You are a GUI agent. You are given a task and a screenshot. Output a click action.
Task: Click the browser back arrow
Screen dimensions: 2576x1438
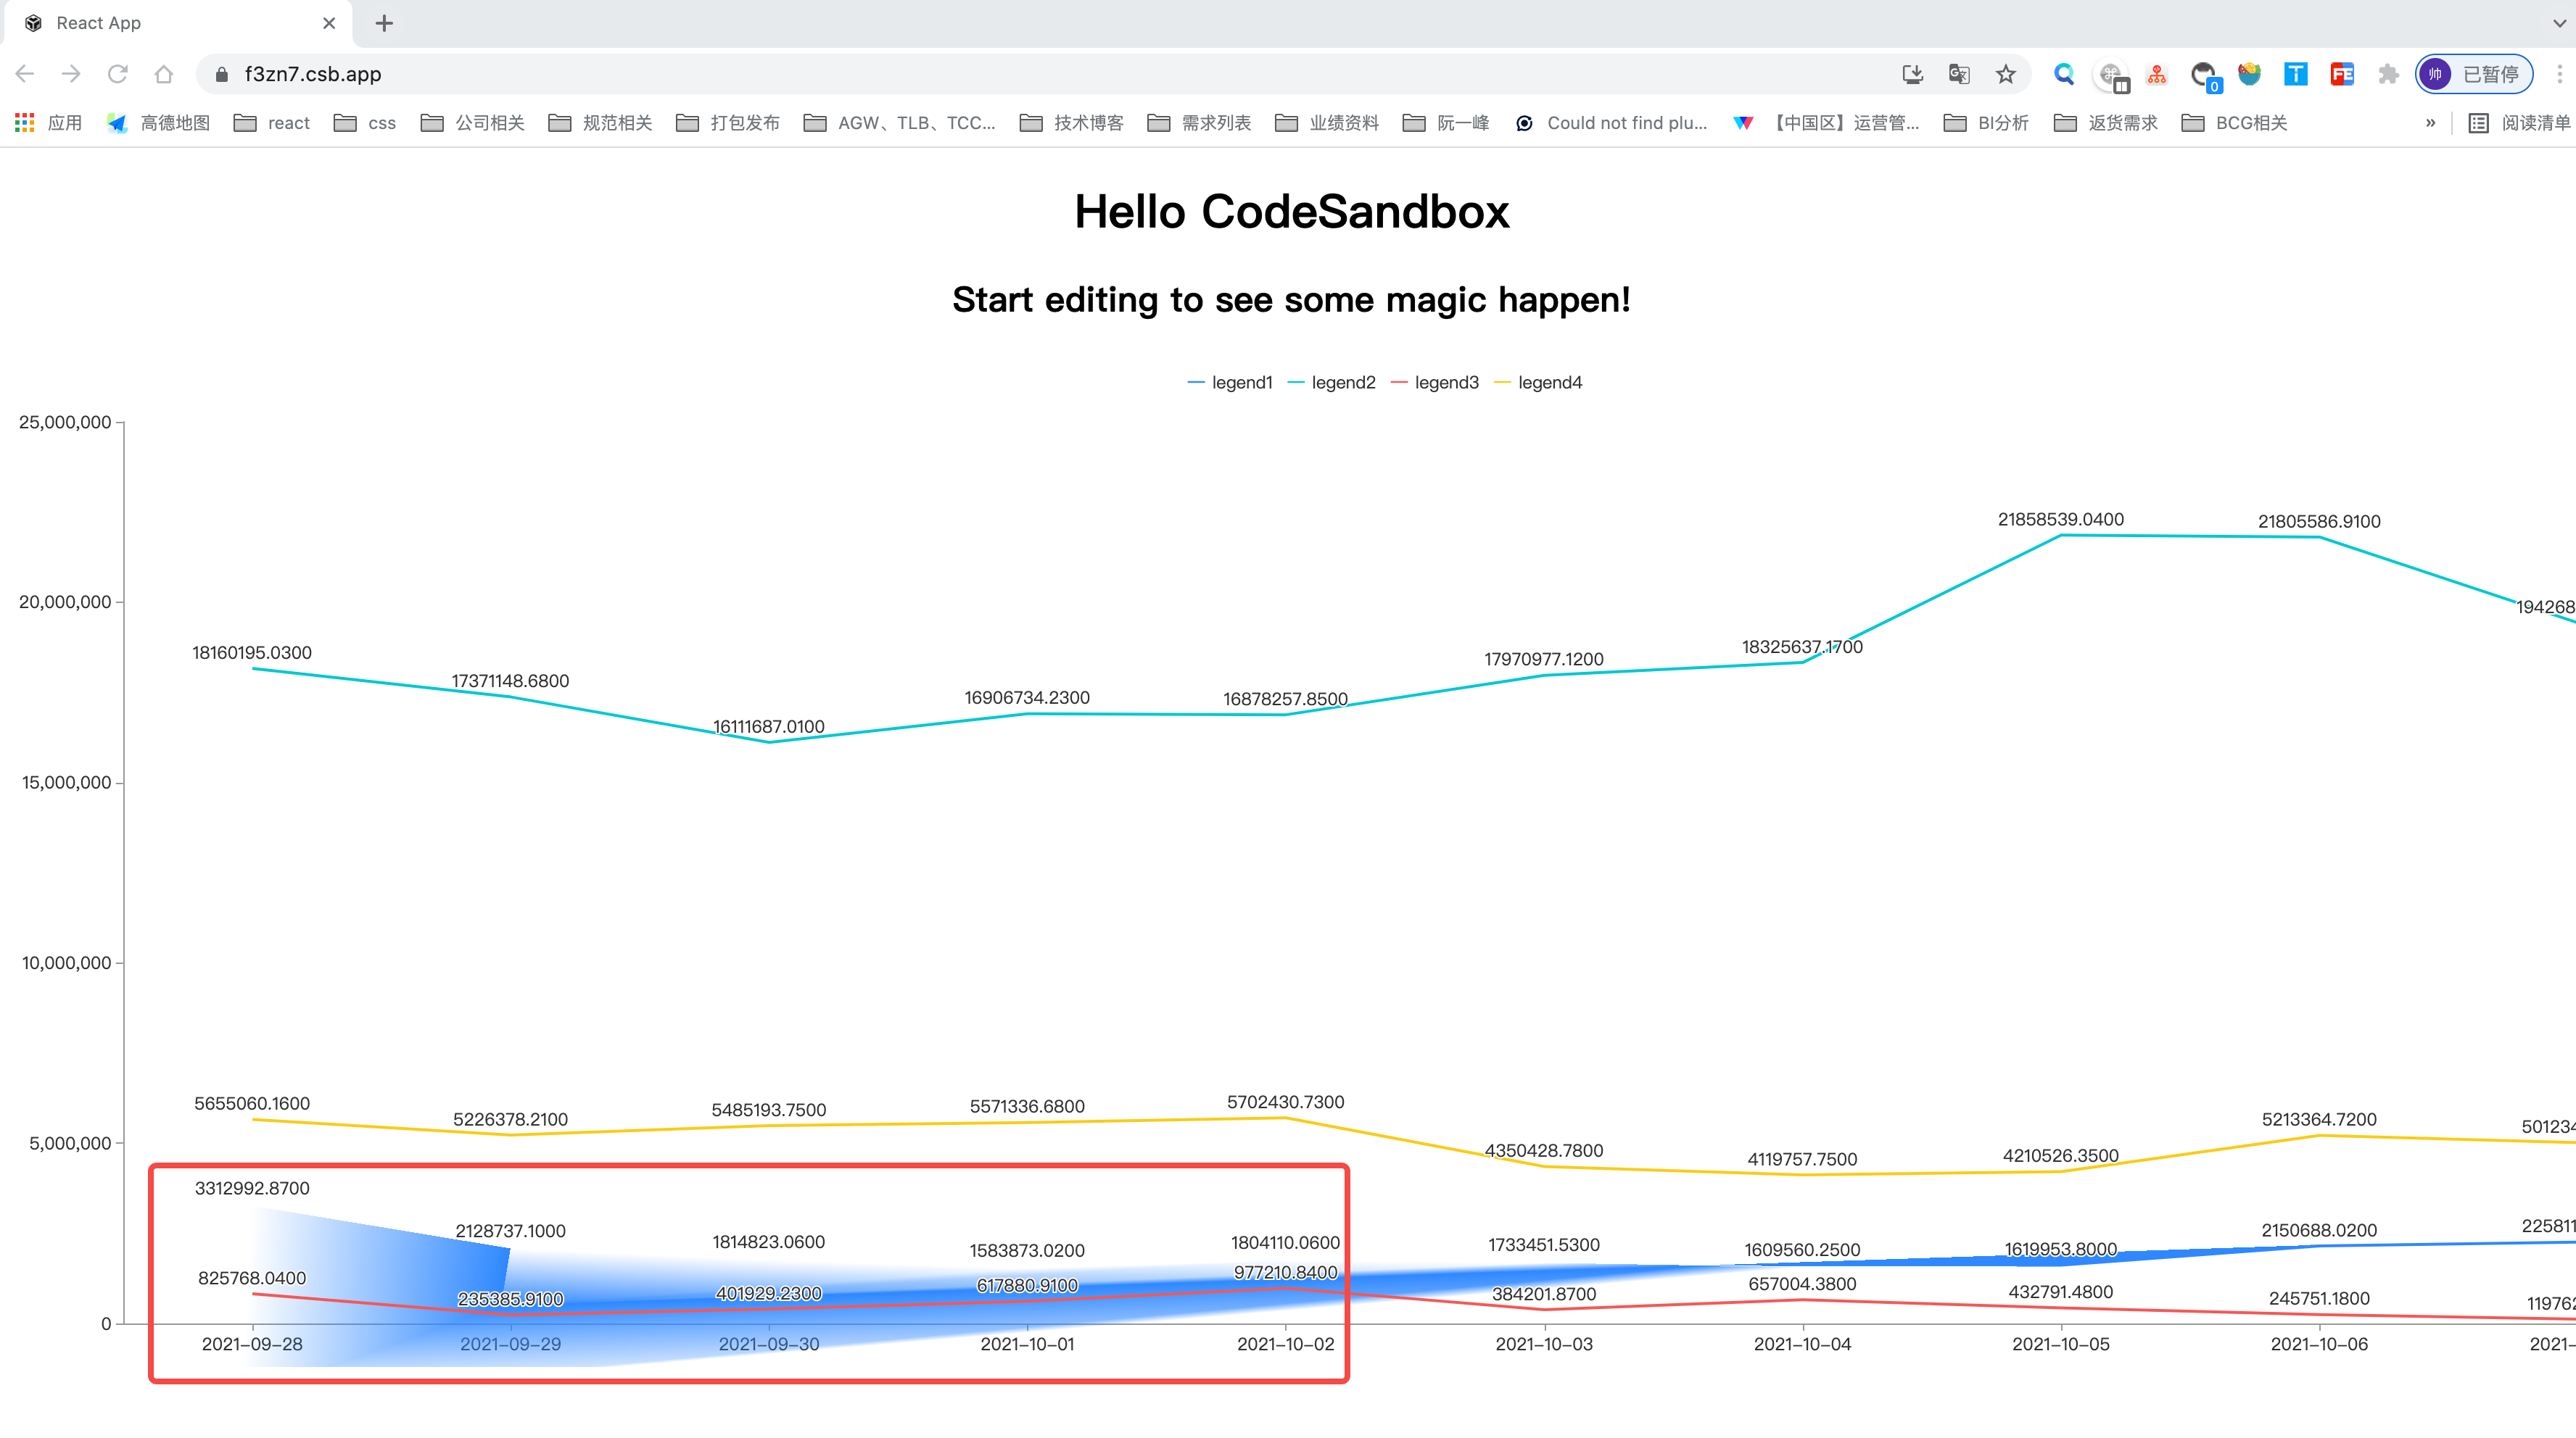tap(26, 74)
